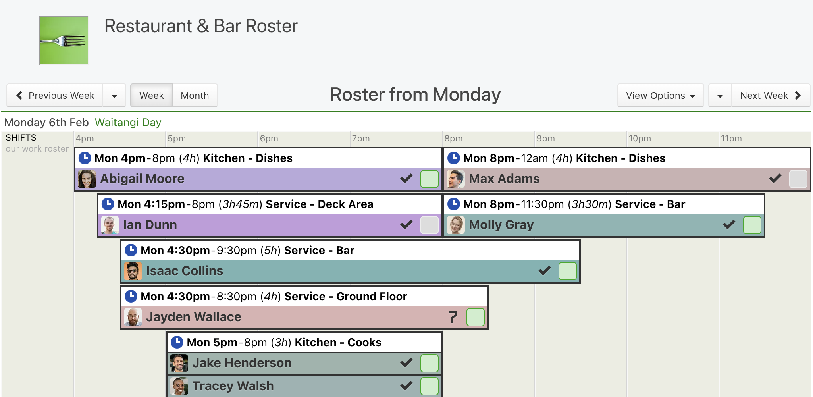Click the question mark on Jayden Wallace's row
Image resolution: width=813 pixels, height=397 pixels.
click(x=453, y=317)
